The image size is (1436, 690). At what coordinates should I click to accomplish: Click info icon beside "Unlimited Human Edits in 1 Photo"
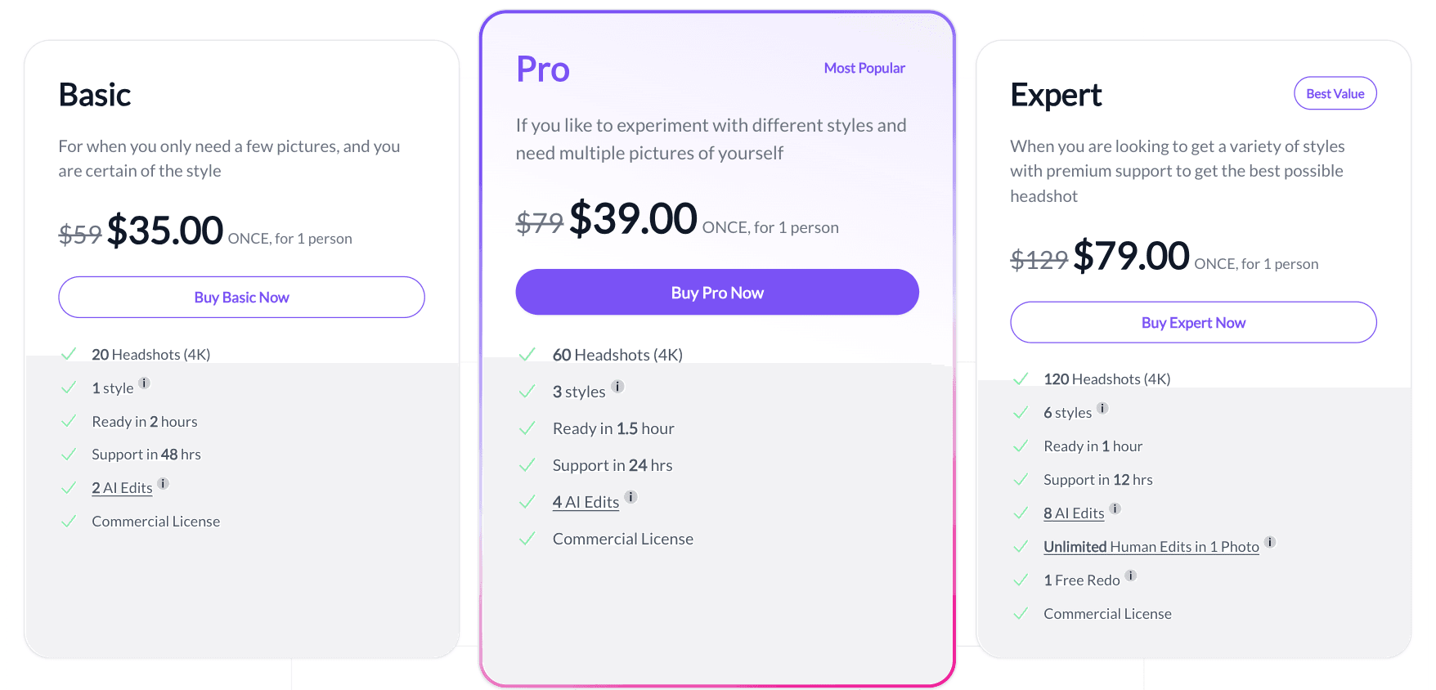tap(1270, 542)
